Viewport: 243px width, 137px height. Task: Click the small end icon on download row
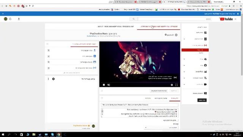[x=49, y=50]
